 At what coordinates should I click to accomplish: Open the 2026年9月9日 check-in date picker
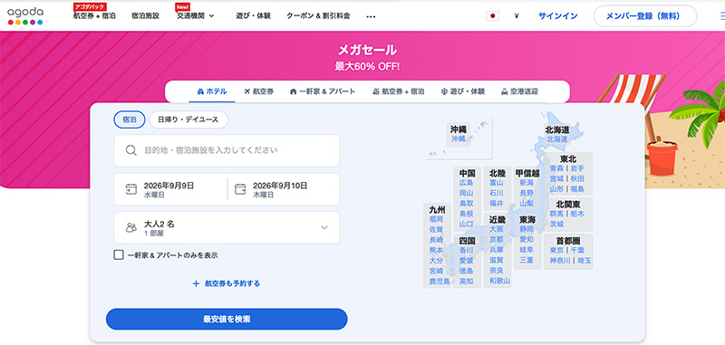coord(170,189)
